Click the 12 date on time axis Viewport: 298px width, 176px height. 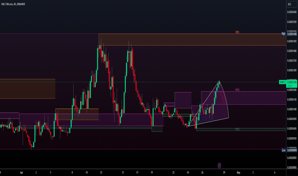coord(101,172)
